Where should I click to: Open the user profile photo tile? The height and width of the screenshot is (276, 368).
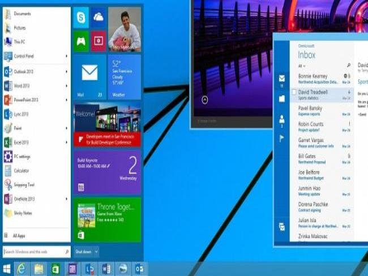click(125, 29)
